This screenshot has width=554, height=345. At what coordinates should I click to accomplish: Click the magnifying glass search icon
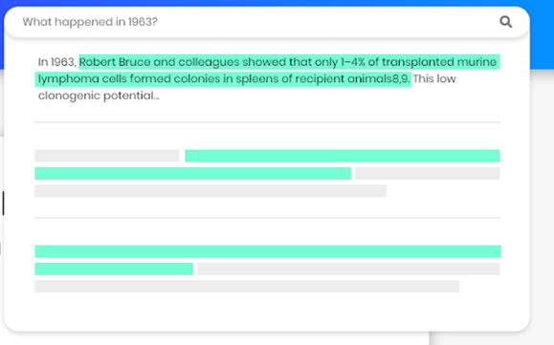click(505, 22)
